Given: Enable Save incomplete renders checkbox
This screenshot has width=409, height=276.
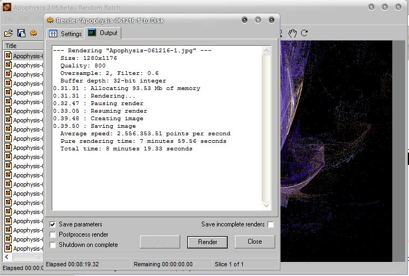Looking at the screenshot, I should (271, 224).
